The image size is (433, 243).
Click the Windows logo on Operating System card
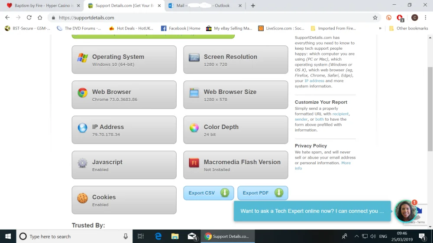click(x=82, y=58)
